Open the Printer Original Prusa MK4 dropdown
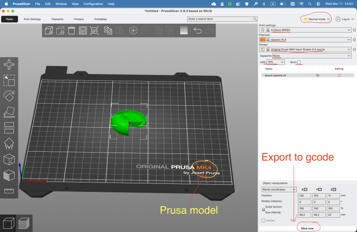357x232 pixels. [305, 50]
